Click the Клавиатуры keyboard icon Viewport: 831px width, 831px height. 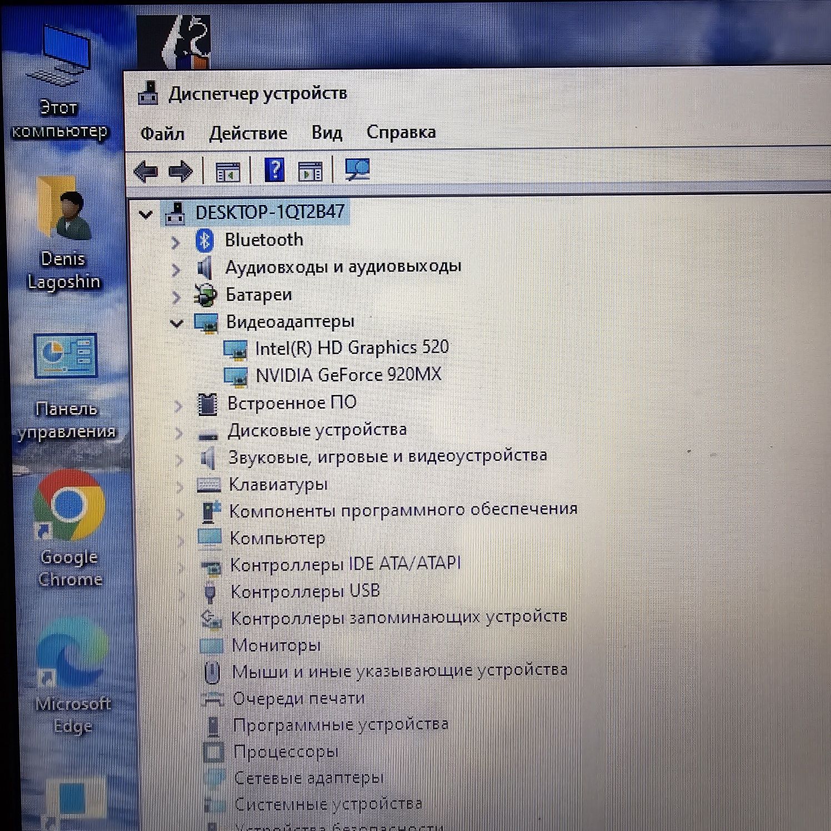(209, 485)
